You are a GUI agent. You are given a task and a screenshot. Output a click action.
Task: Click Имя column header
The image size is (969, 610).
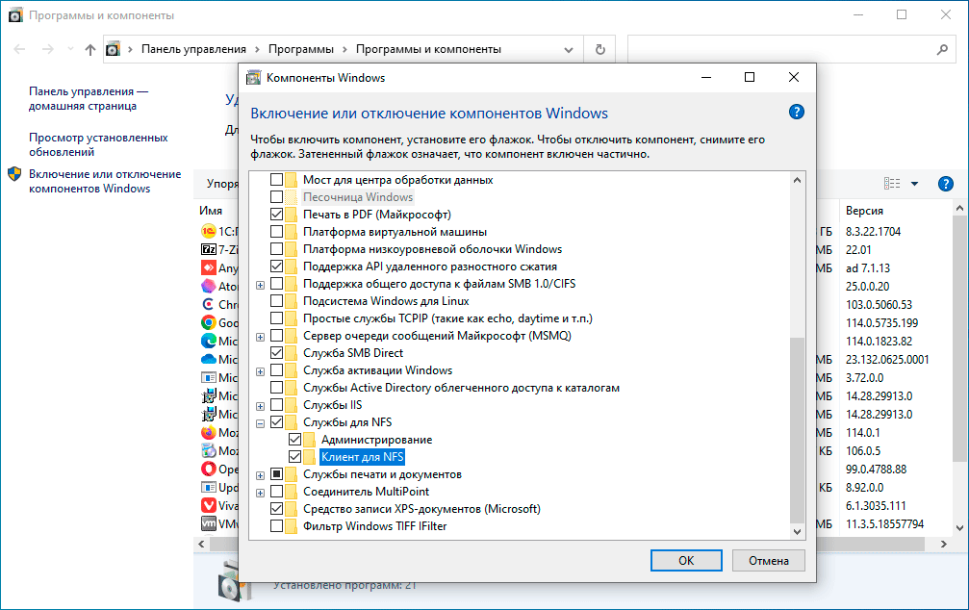tap(211, 211)
